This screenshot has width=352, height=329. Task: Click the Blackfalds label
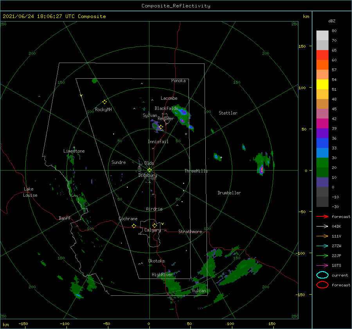[166, 108]
